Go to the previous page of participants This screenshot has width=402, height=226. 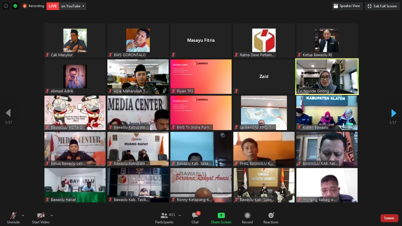[8, 113]
